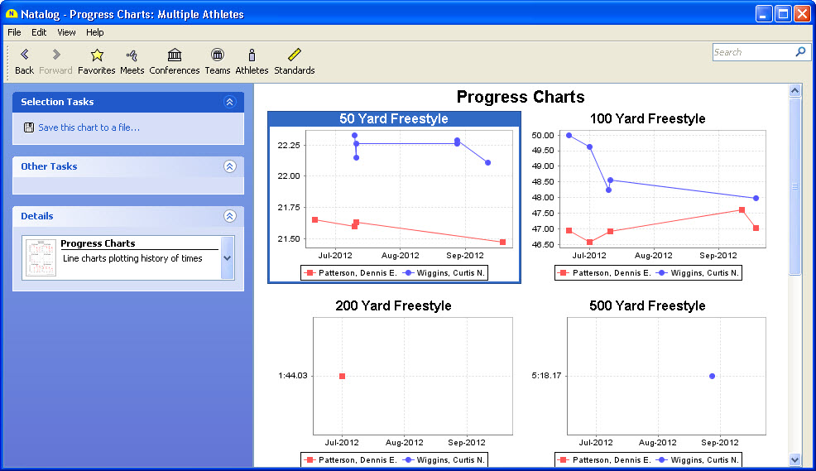Click inside the Search input field
The image size is (816, 471).
751,52
